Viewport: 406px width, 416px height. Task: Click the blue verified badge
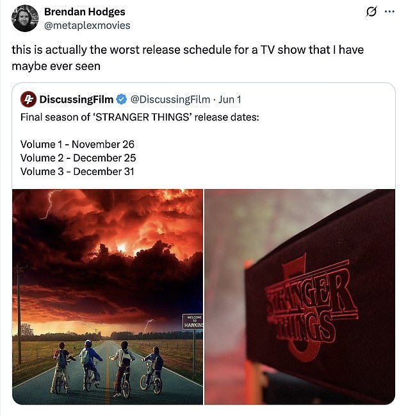point(122,99)
